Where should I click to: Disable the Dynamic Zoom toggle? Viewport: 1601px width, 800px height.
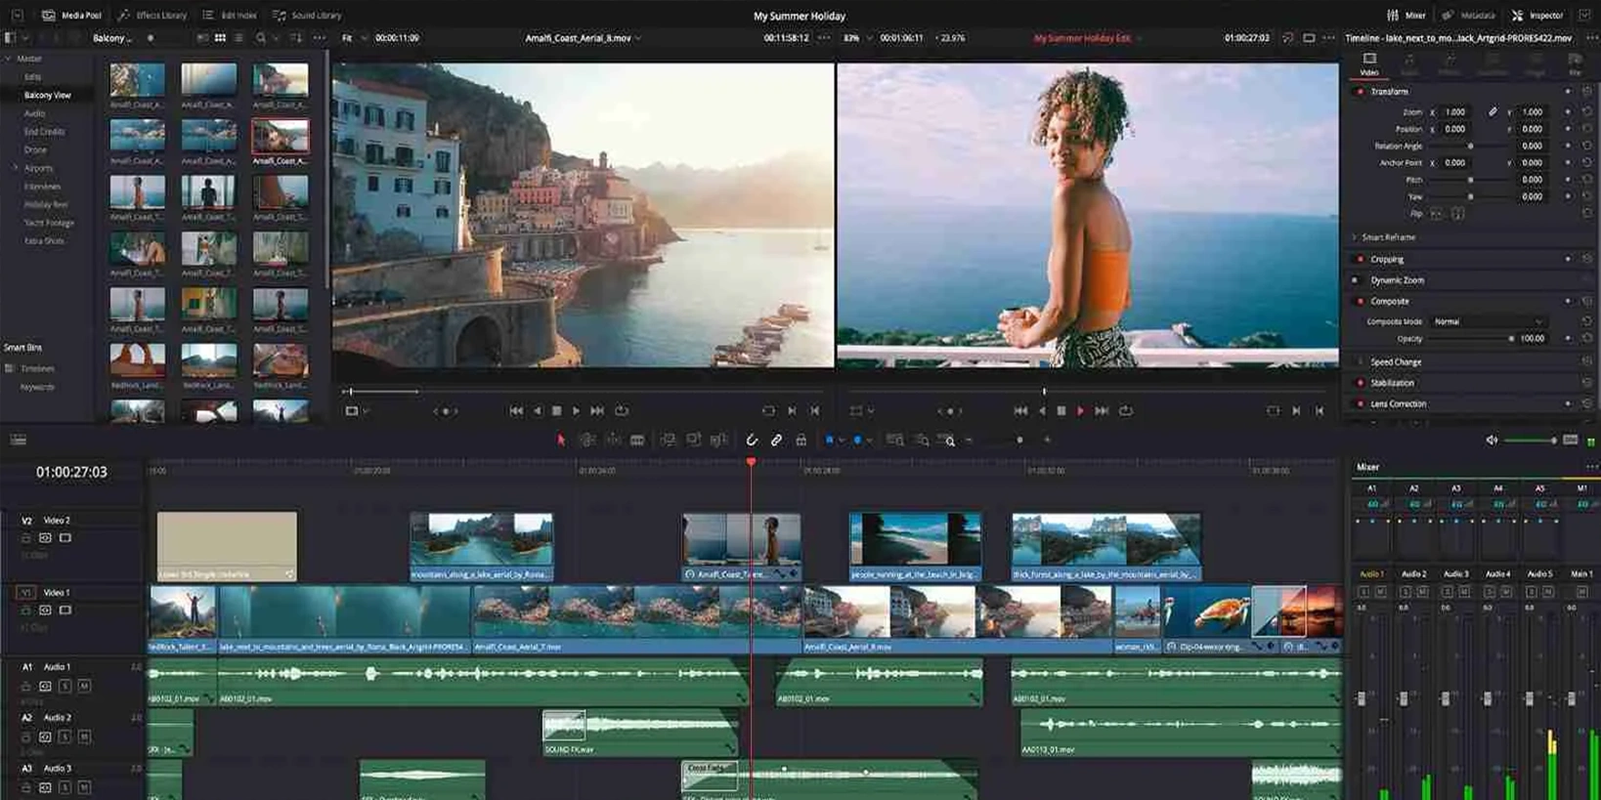(1355, 280)
